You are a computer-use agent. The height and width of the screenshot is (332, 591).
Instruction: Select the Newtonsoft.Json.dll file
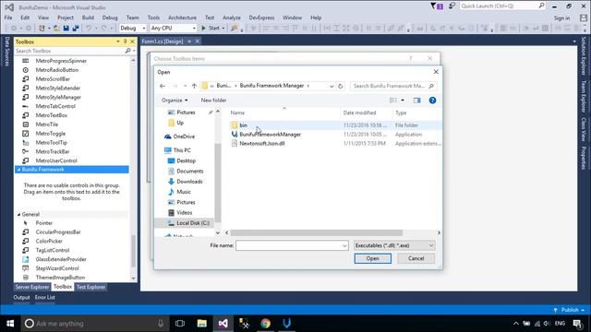pos(262,144)
